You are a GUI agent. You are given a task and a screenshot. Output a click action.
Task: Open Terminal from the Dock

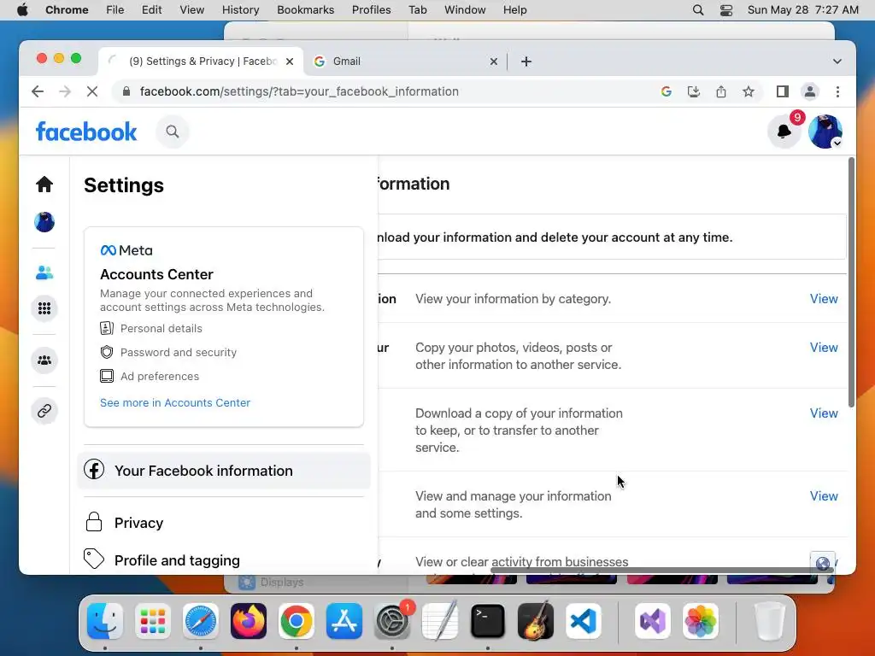click(x=488, y=621)
